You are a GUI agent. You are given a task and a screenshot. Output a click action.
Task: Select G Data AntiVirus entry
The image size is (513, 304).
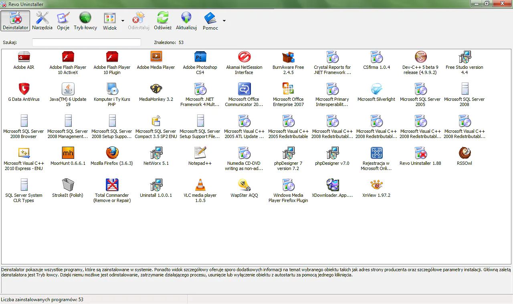(x=23, y=92)
